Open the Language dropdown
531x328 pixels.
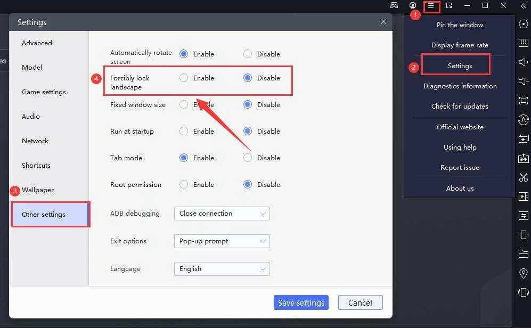[x=222, y=269]
